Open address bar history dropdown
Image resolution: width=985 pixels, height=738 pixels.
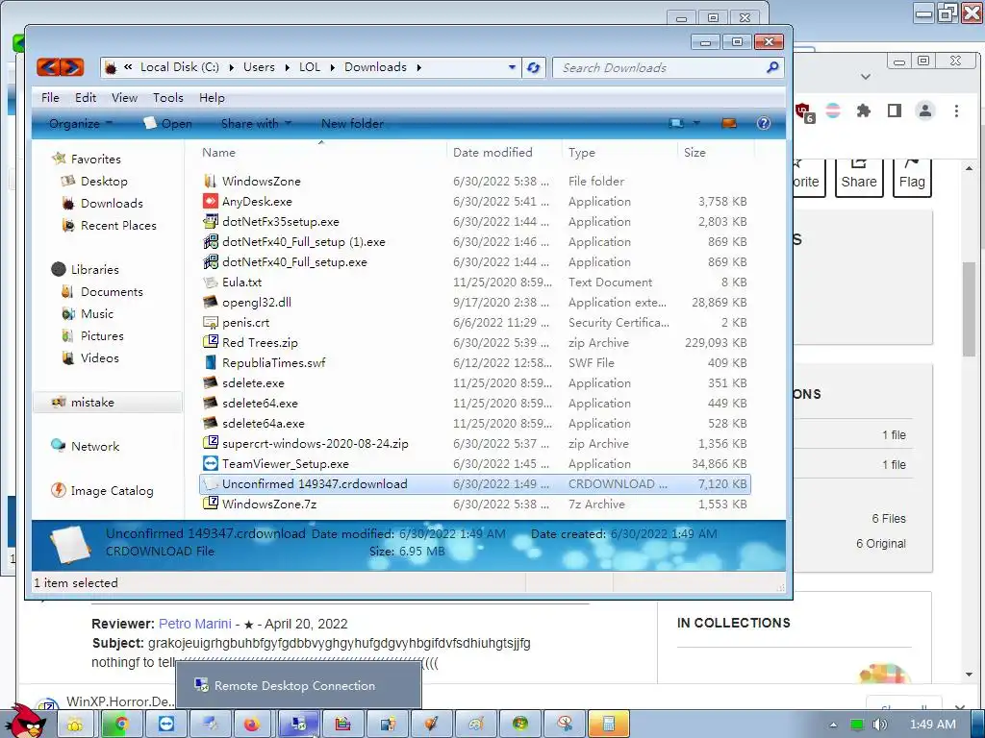coord(512,67)
